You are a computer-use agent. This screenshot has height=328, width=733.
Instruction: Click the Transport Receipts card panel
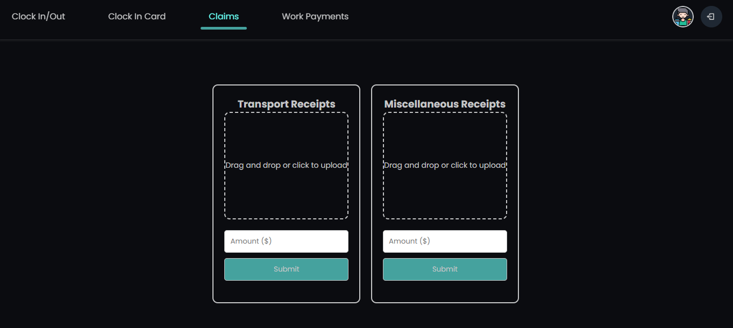286,293
